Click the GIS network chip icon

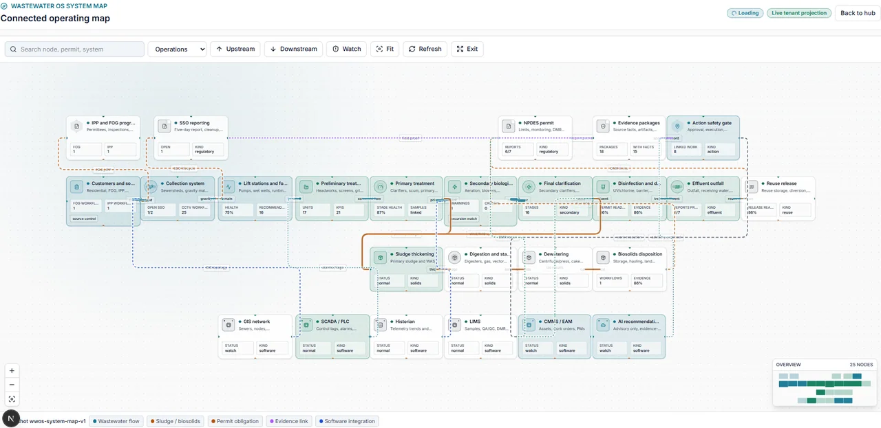click(229, 325)
